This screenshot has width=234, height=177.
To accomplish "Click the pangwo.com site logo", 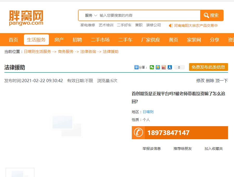I will (x=26, y=18).
